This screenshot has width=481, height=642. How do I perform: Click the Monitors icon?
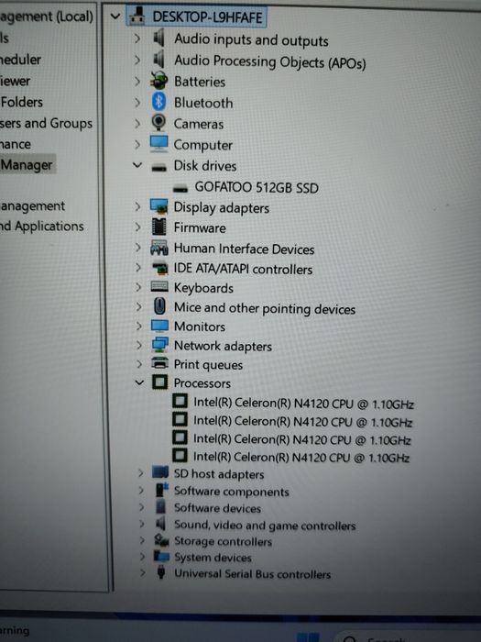click(159, 326)
